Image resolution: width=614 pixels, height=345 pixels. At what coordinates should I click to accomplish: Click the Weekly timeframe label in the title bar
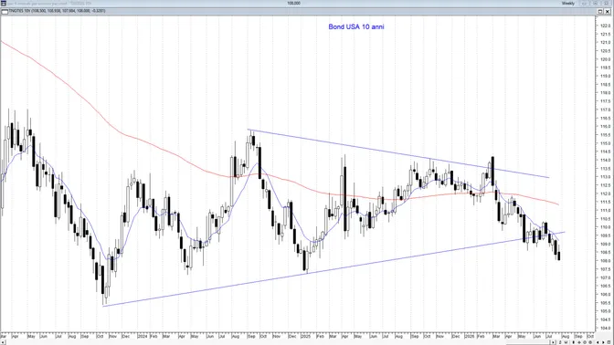(567, 3)
